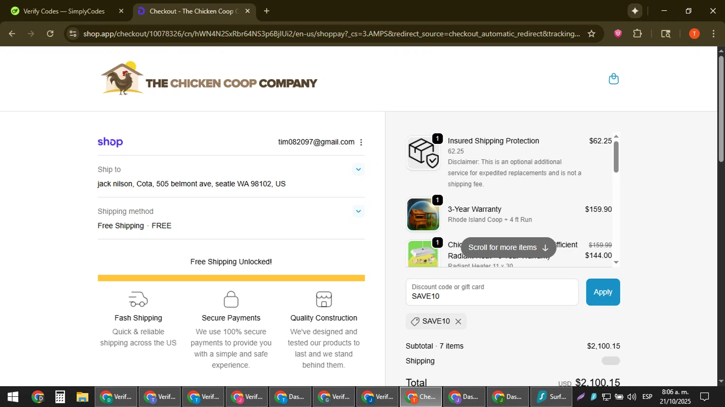Open Chrome three-dot menu
Viewport: 725px width, 407px height.
click(713, 34)
